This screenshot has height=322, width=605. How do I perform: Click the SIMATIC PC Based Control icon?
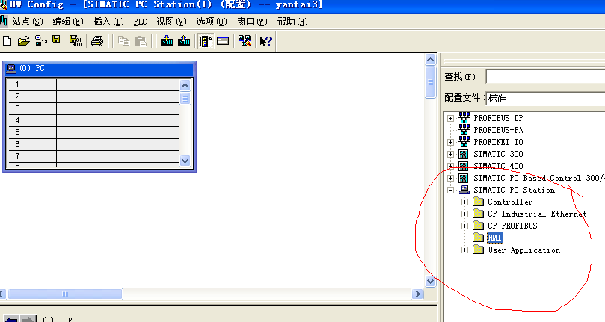[464, 178]
